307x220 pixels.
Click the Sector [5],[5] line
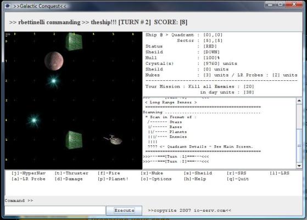click(200, 41)
